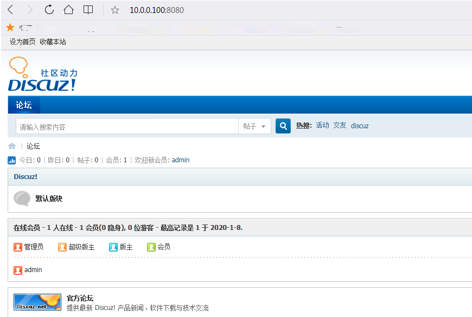Open new member admin profile link

coord(181,160)
